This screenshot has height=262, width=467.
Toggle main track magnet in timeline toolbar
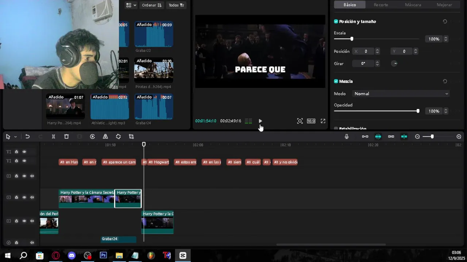coord(365,136)
